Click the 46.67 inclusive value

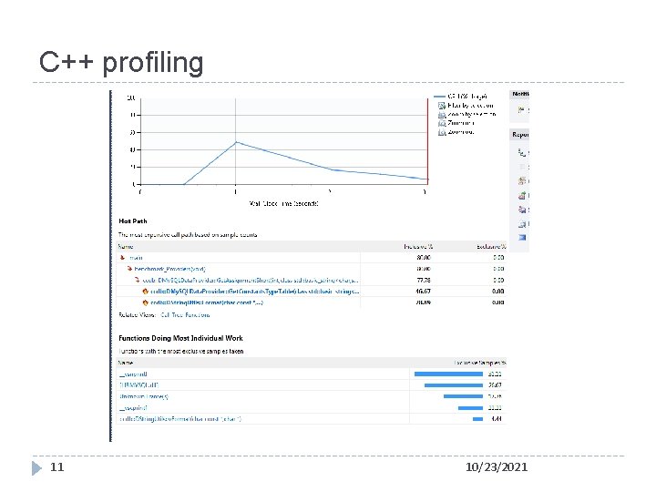[x=424, y=292]
